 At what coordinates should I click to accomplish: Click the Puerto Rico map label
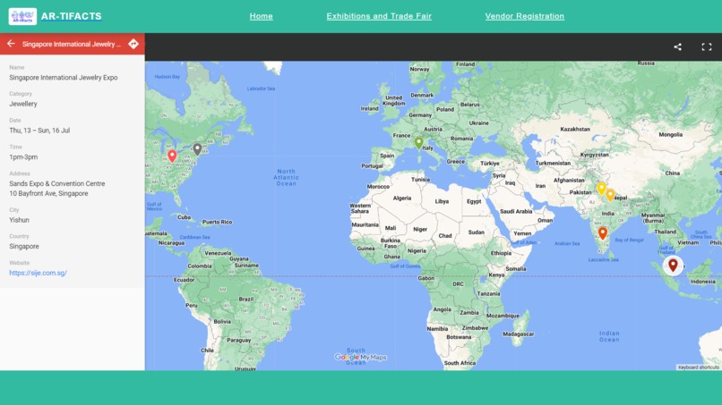click(218, 222)
